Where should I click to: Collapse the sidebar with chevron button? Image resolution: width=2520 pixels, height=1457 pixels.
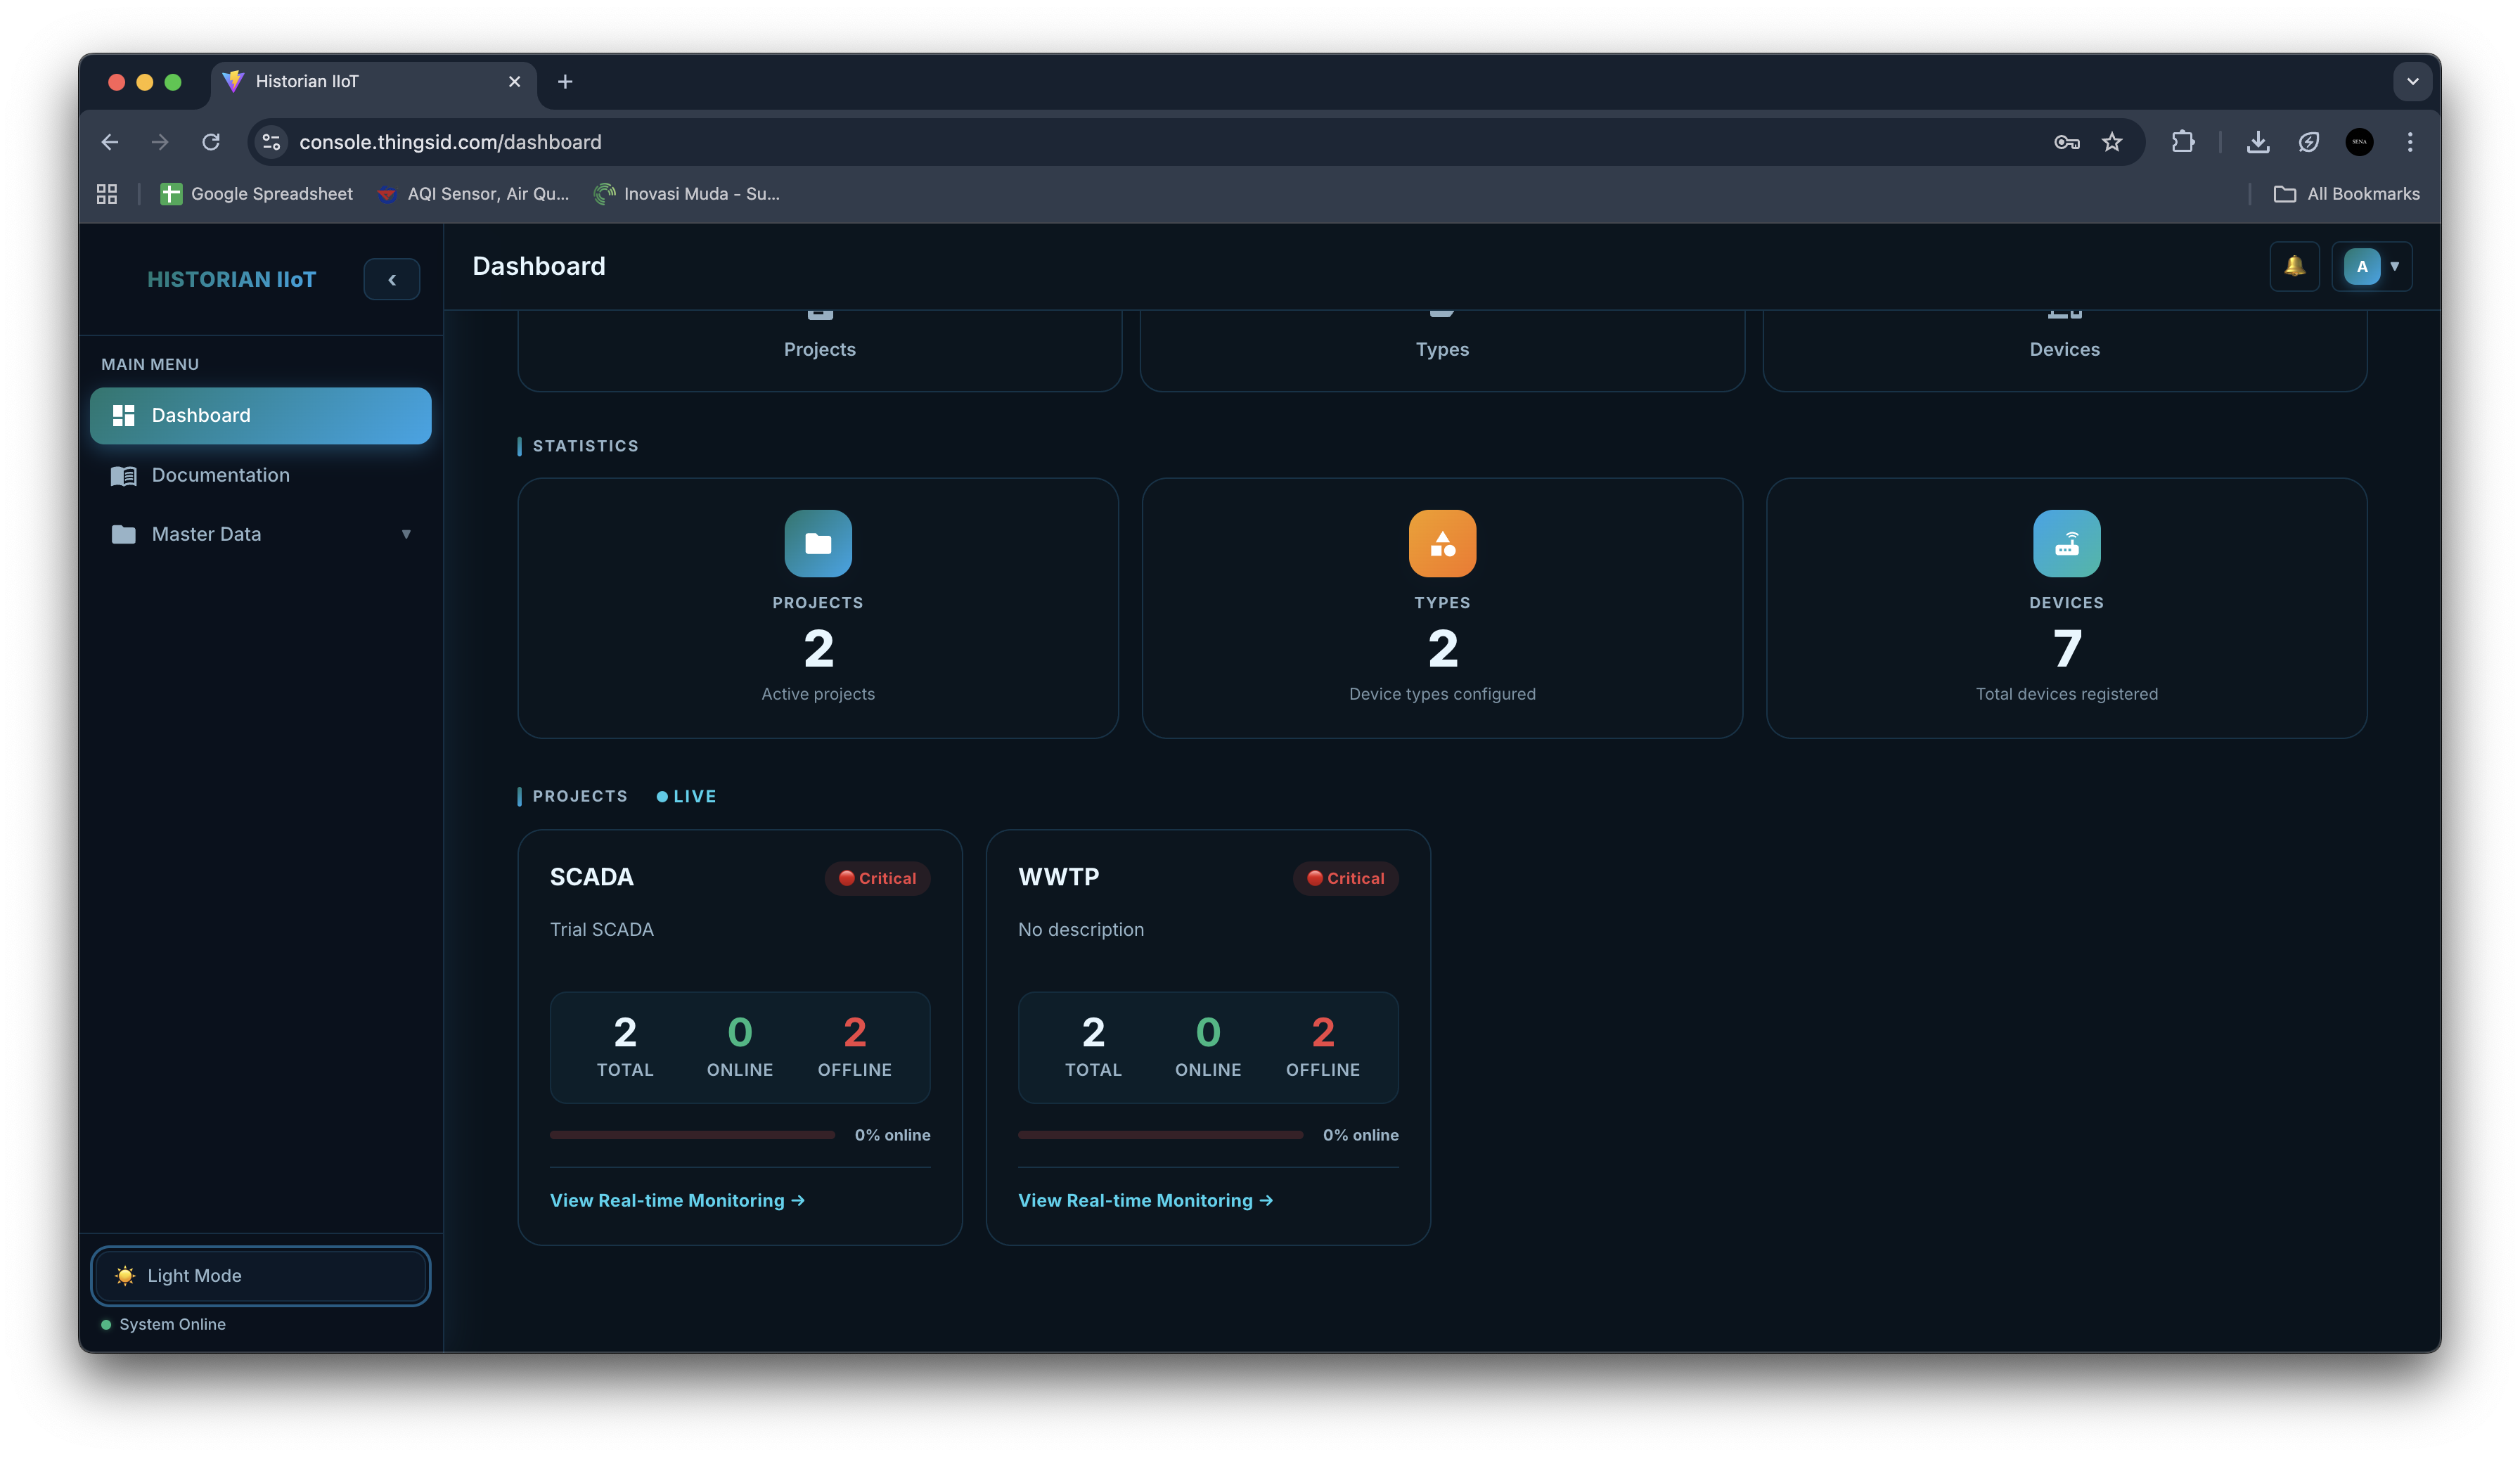pyautogui.click(x=391, y=279)
